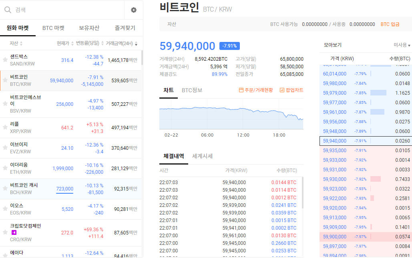The width and height of the screenshot is (412, 258).
Task: Sort by 거래금액(24H) column header
Action: pyautogui.click(x=122, y=43)
